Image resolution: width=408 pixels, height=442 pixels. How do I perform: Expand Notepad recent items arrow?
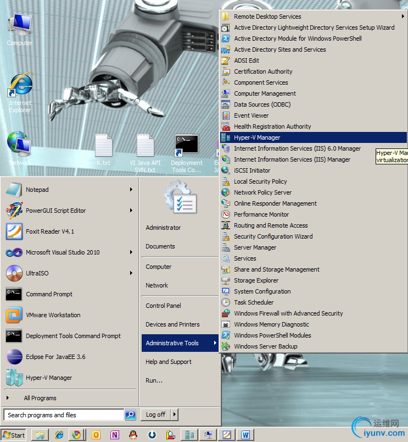click(131, 190)
